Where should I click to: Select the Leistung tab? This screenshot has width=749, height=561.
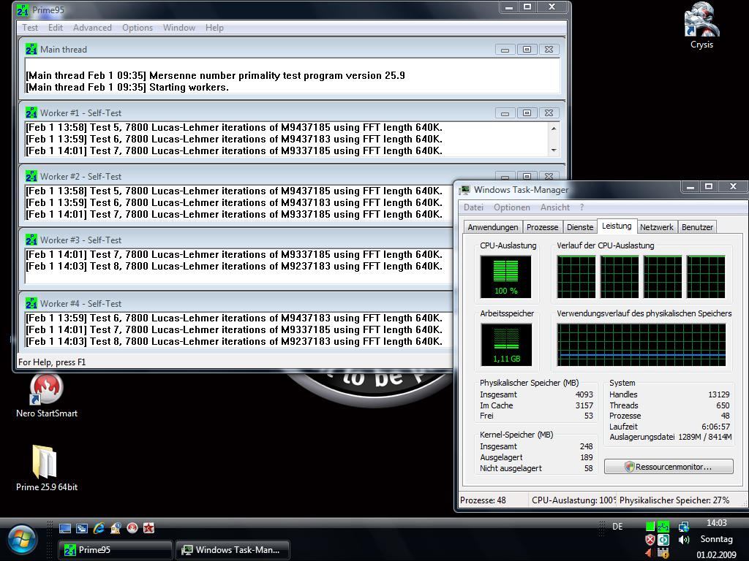616,226
